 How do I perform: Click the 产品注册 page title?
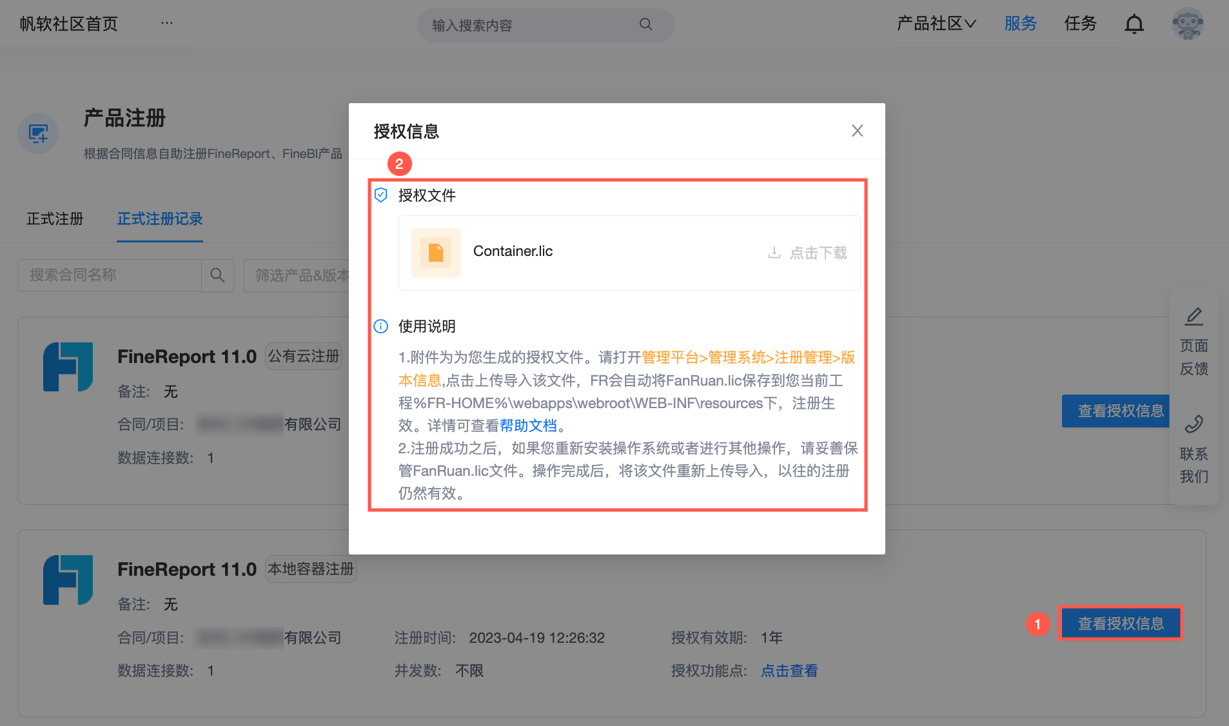pyautogui.click(x=124, y=118)
